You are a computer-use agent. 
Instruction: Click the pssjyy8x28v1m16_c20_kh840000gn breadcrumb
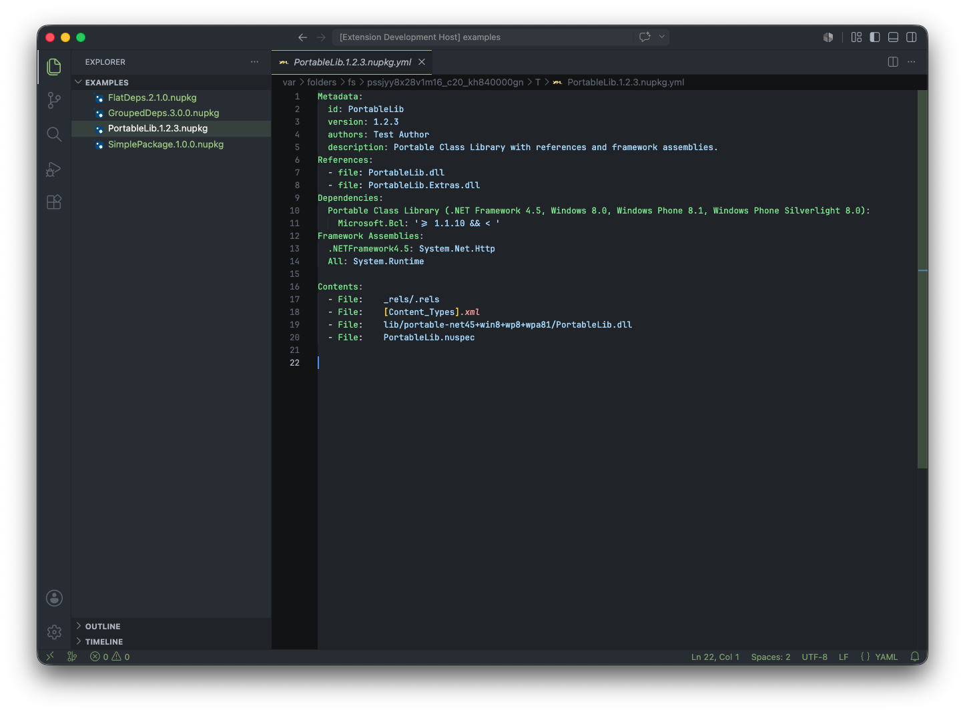click(x=445, y=82)
